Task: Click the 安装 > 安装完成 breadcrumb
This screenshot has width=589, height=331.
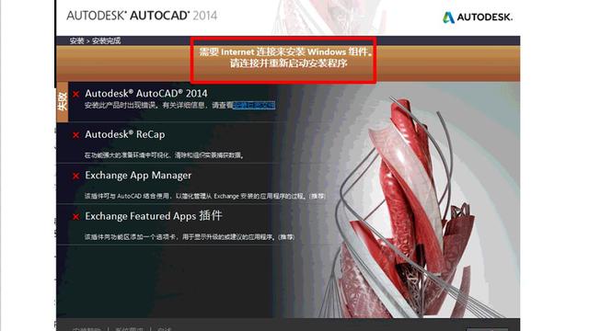Action: click(x=95, y=40)
